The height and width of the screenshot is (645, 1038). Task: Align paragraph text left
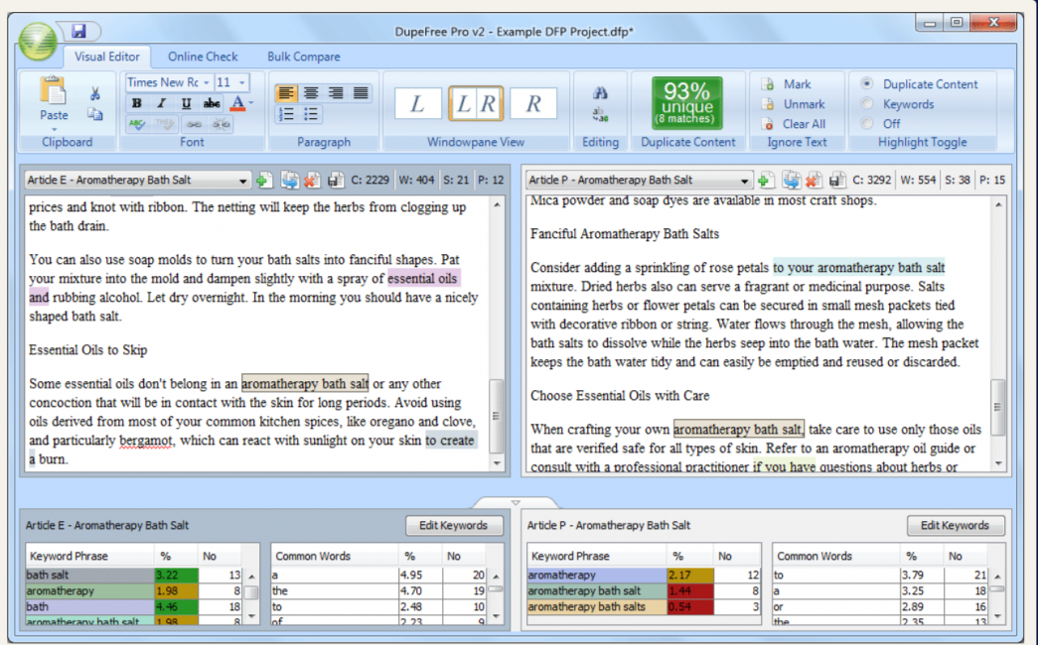[x=286, y=93]
